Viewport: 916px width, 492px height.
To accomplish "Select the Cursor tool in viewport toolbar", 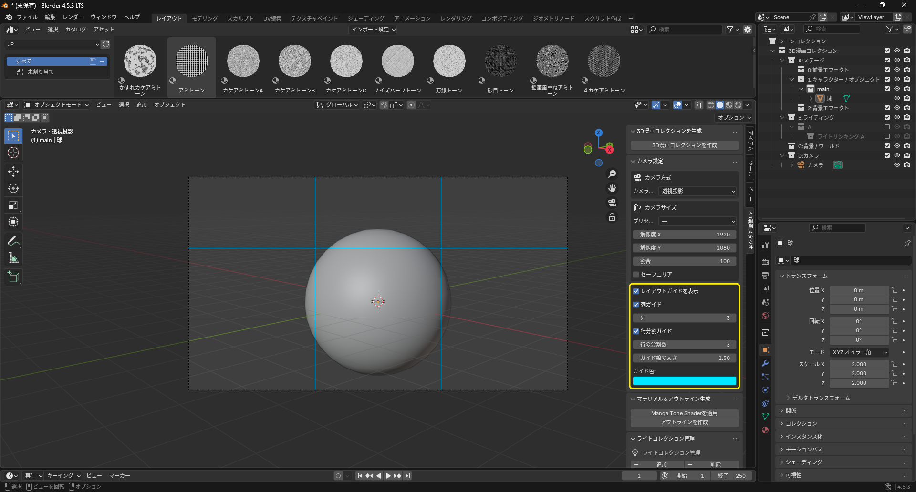I will point(13,153).
